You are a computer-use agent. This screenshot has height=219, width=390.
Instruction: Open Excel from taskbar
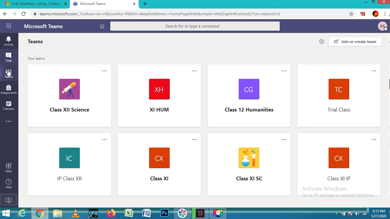point(129,214)
